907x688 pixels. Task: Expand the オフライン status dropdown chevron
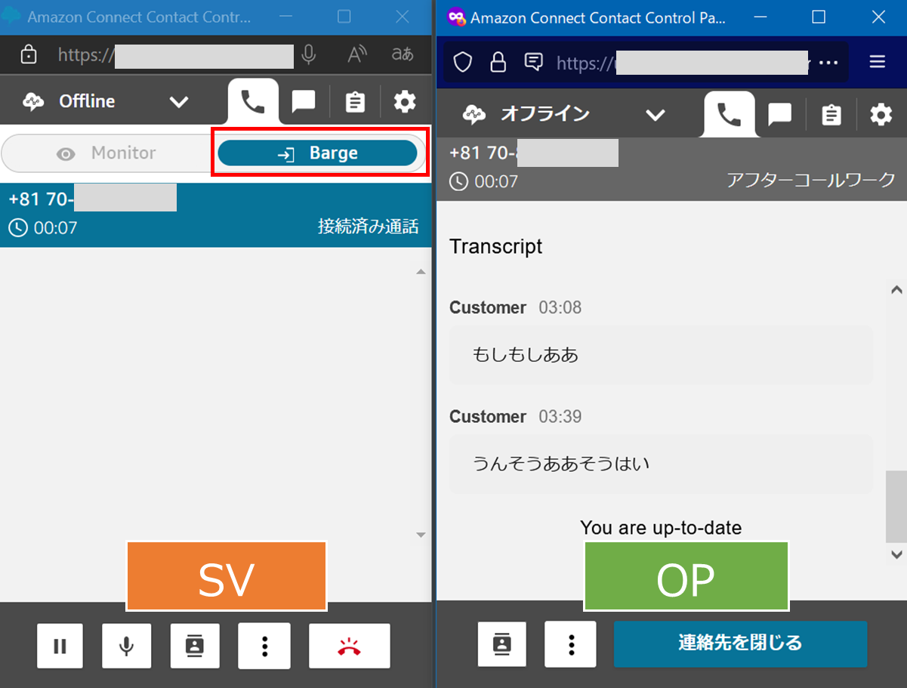point(656,115)
